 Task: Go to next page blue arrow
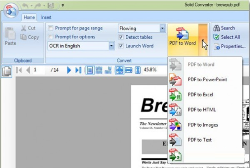tap(69, 70)
